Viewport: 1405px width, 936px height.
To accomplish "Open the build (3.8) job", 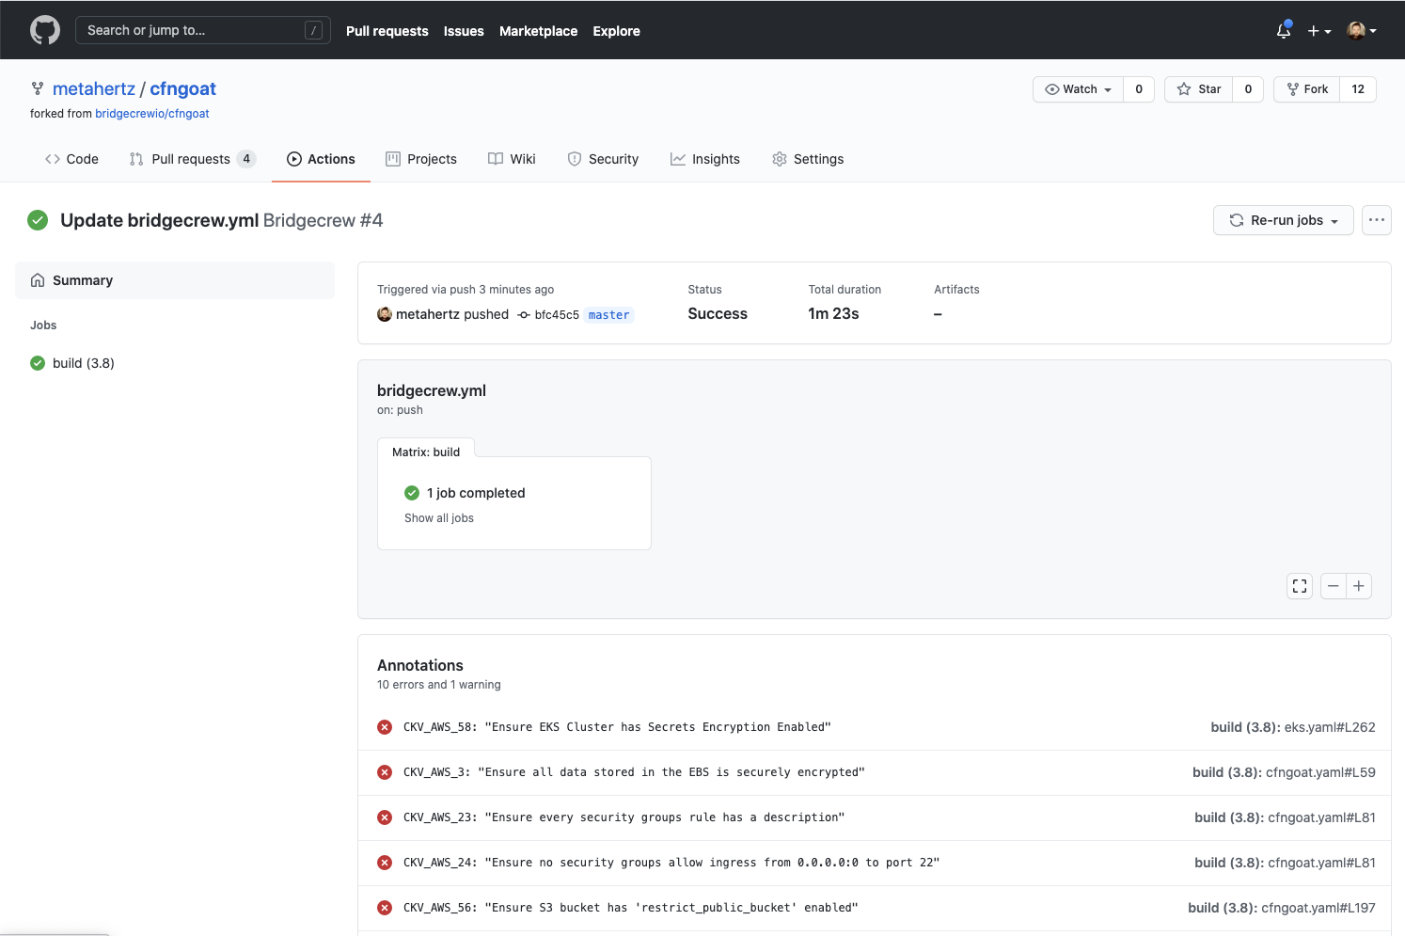I will pyautogui.click(x=72, y=363).
